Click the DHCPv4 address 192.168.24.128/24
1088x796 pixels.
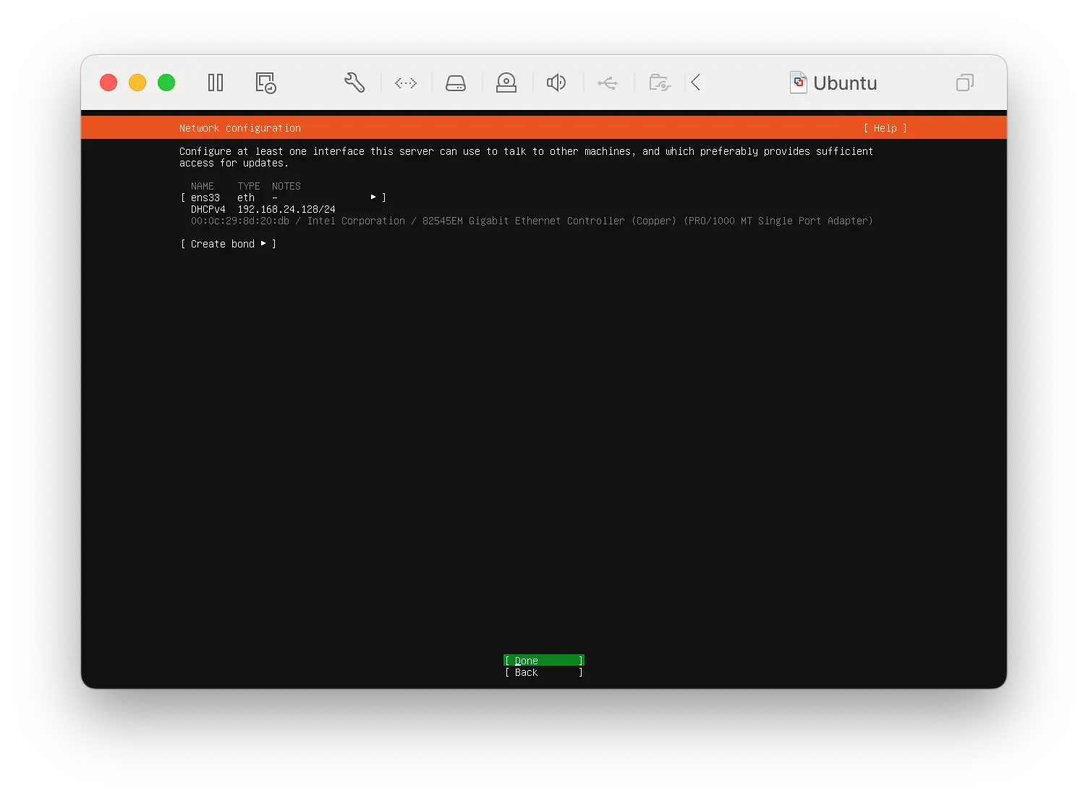point(286,209)
